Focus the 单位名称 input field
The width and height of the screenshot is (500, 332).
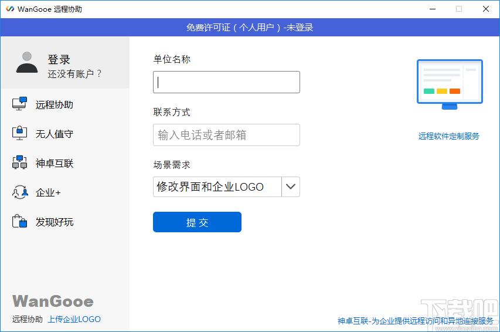(226, 82)
